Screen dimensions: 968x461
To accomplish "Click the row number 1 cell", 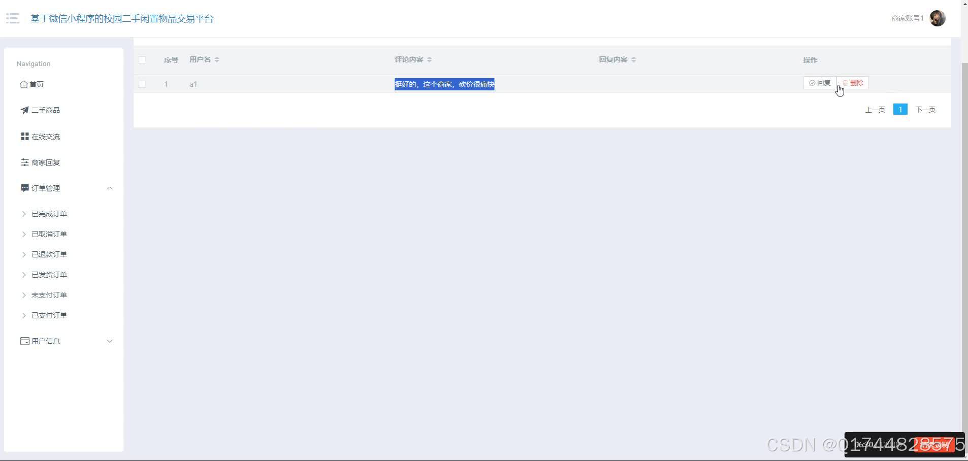I will [x=166, y=84].
